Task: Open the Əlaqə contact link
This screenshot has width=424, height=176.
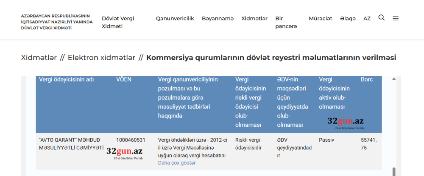Action: coord(348,19)
